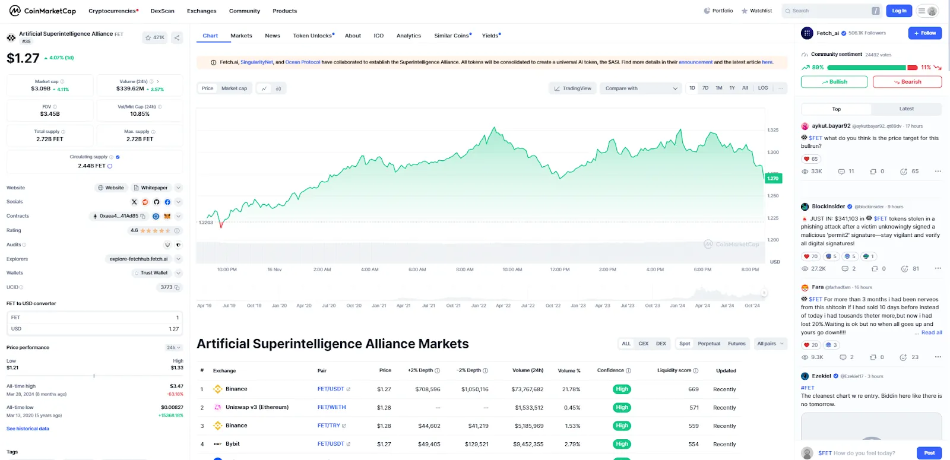Open the News tab
The image size is (950, 460).
tap(273, 36)
